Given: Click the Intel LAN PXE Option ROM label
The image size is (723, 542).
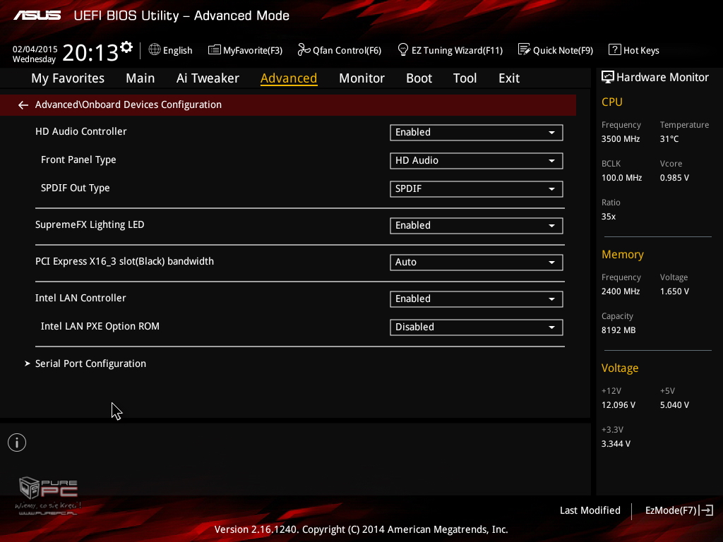Looking at the screenshot, I should [100, 326].
